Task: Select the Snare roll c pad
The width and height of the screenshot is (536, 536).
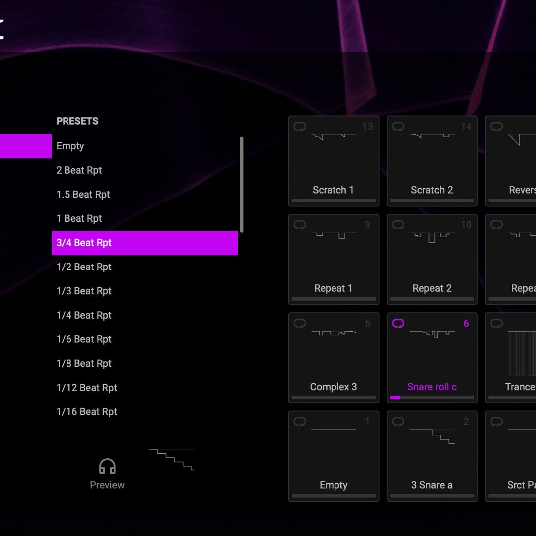Action: pyautogui.click(x=432, y=357)
